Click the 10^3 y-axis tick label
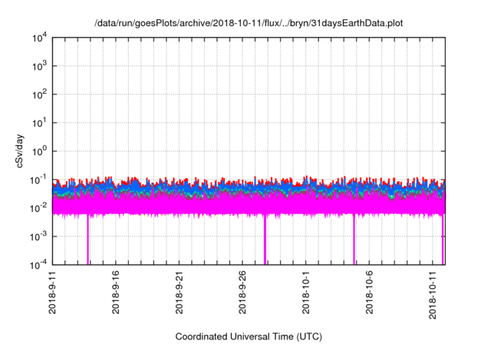Screen dimensions: 491x344 tap(40, 66)
